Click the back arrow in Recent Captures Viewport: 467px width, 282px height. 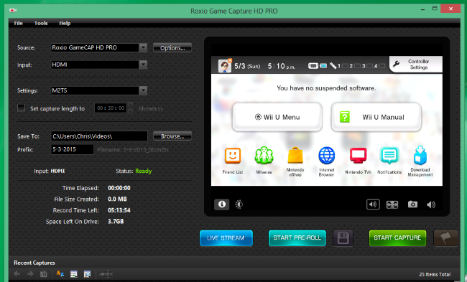coord(17,274)
